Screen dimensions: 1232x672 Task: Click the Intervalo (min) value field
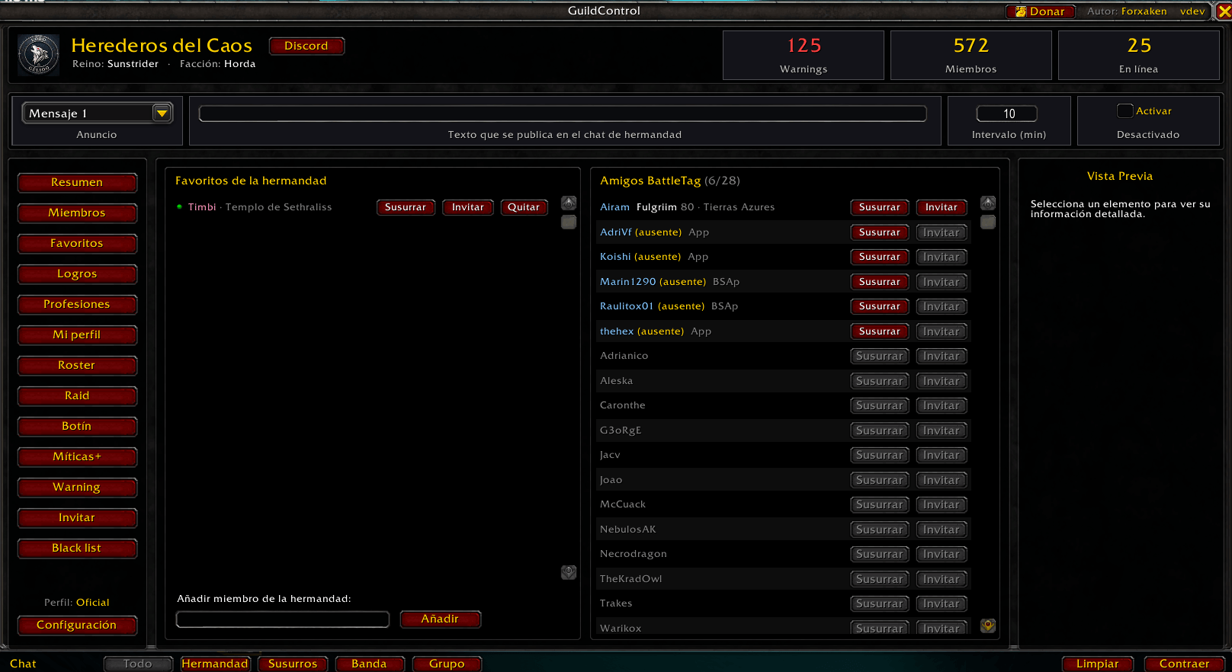coord(1007,114)
